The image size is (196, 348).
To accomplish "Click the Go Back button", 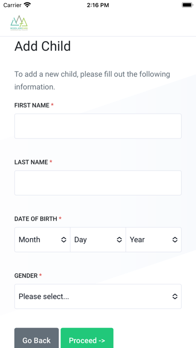I will pos(36,338).
